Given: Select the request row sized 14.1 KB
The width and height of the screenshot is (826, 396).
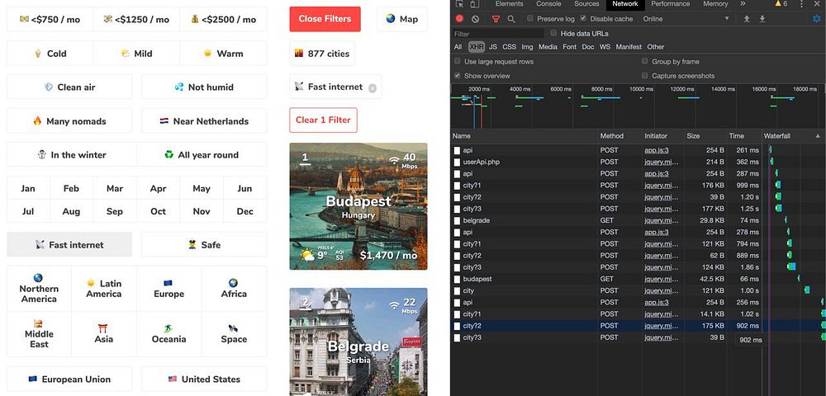Looking at the screenshot, I should click(638, 314).
